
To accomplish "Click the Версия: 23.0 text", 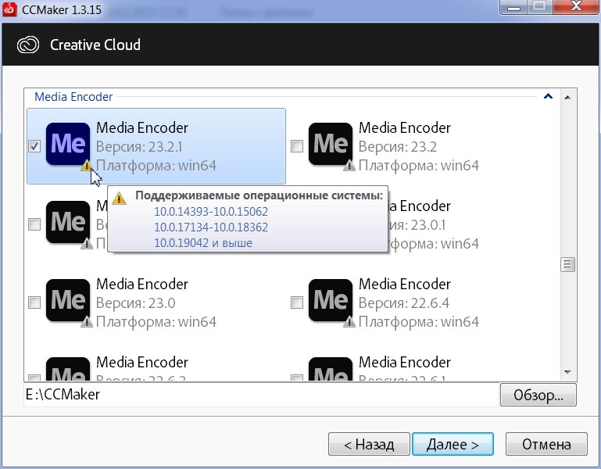I will (x=136, y=303).
